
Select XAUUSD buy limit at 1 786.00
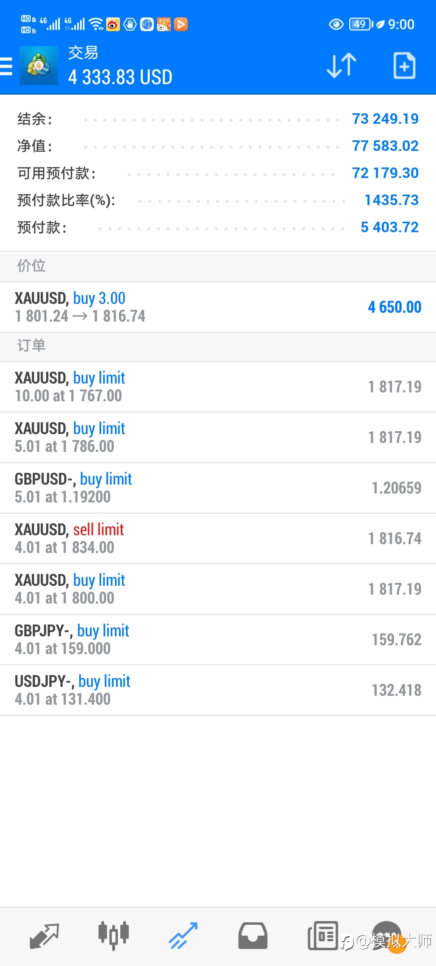click(x=218, y=438)
